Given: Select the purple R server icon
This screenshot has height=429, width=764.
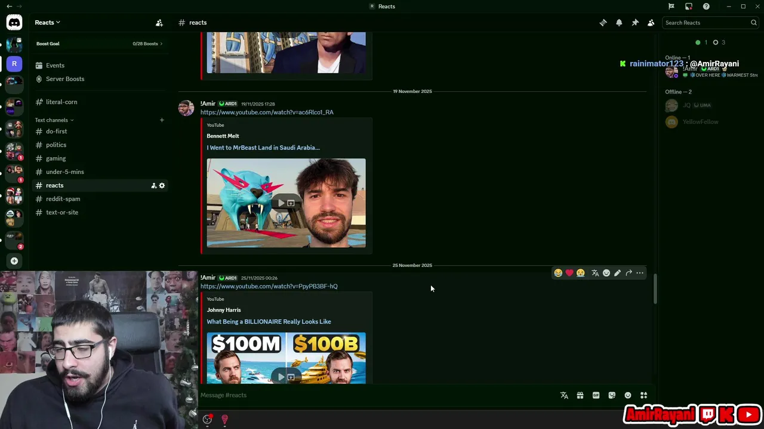Looking at the screenshot, I should tap(14, 64).
